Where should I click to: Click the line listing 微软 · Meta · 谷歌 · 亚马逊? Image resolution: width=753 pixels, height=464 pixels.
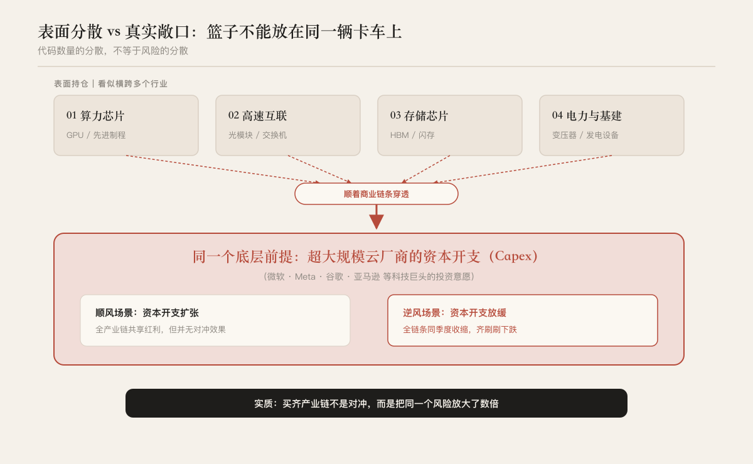[x=368, y=277]
